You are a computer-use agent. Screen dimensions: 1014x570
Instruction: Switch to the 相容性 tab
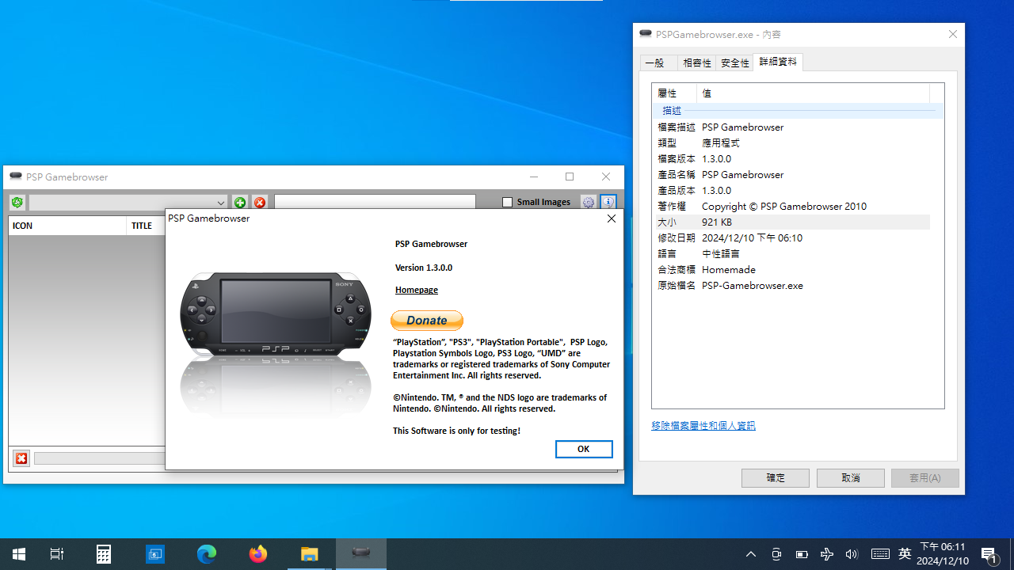point(697,63)
